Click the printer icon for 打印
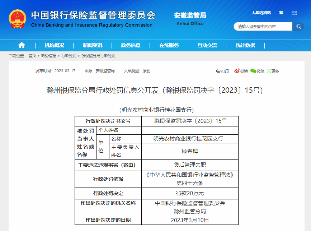Image resolution: width=311 pixels, height=231 pixels. click(x=218, y=71)
